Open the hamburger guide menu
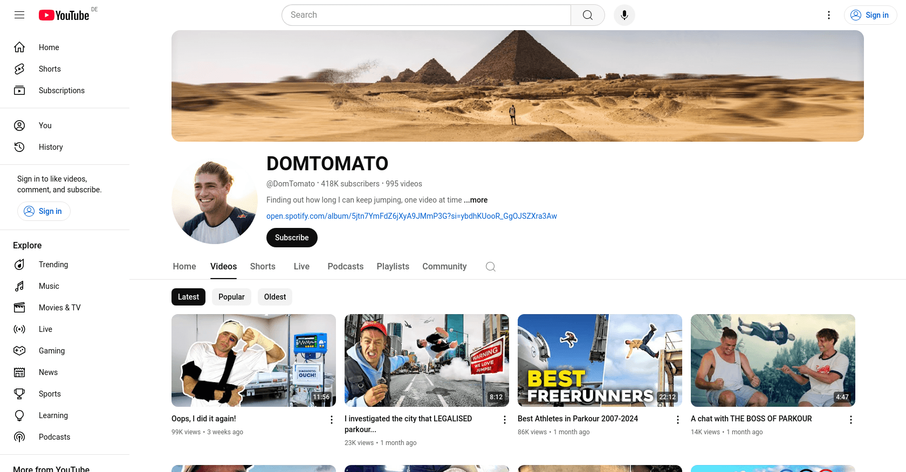The height and width of the screenshot is (472, 906). (19, 15)
